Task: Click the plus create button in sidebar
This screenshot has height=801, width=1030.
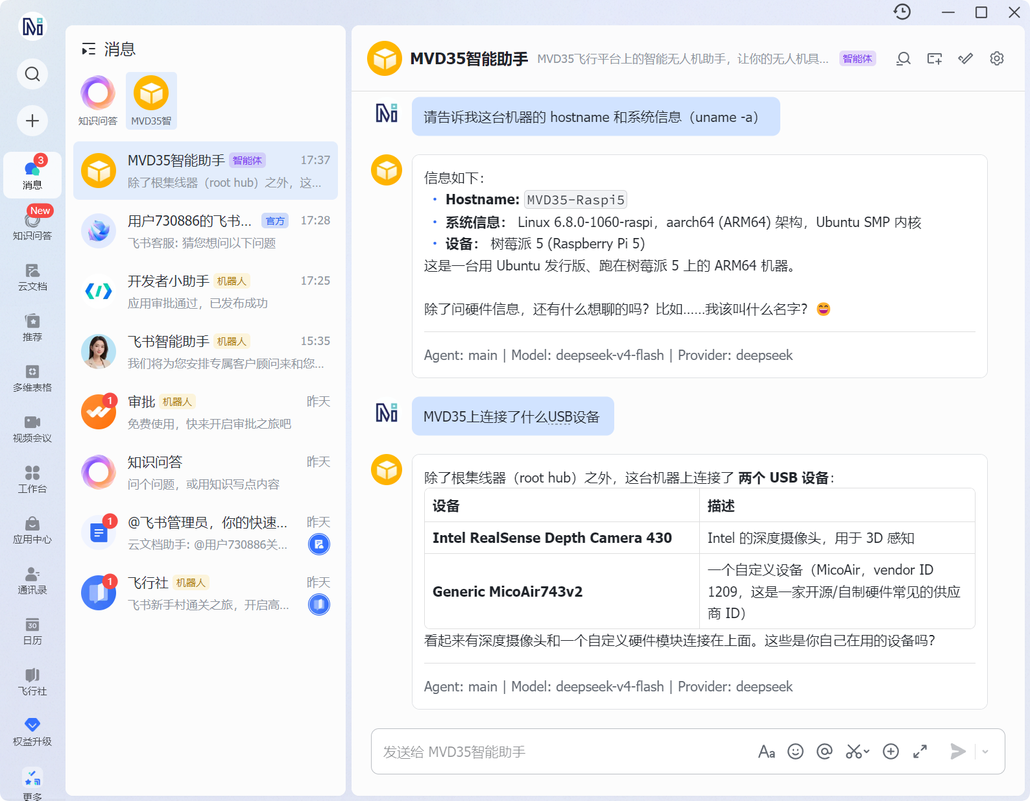Action: pos(32,121)
